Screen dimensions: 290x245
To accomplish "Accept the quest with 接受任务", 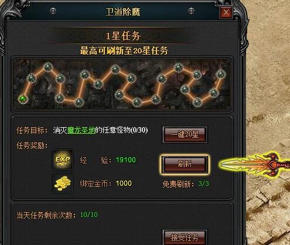I will point(185,237).
